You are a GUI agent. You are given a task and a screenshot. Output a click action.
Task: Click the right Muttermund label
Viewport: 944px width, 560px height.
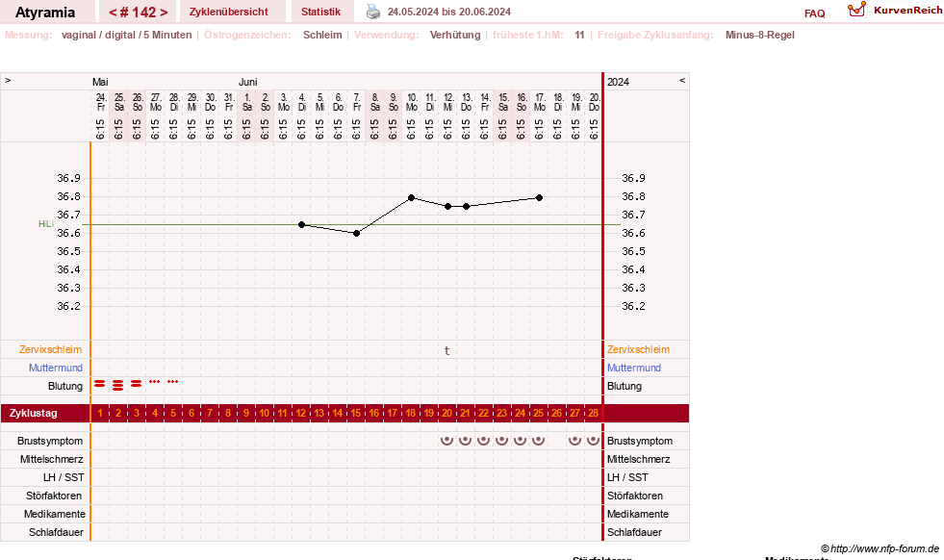(634, 368)
